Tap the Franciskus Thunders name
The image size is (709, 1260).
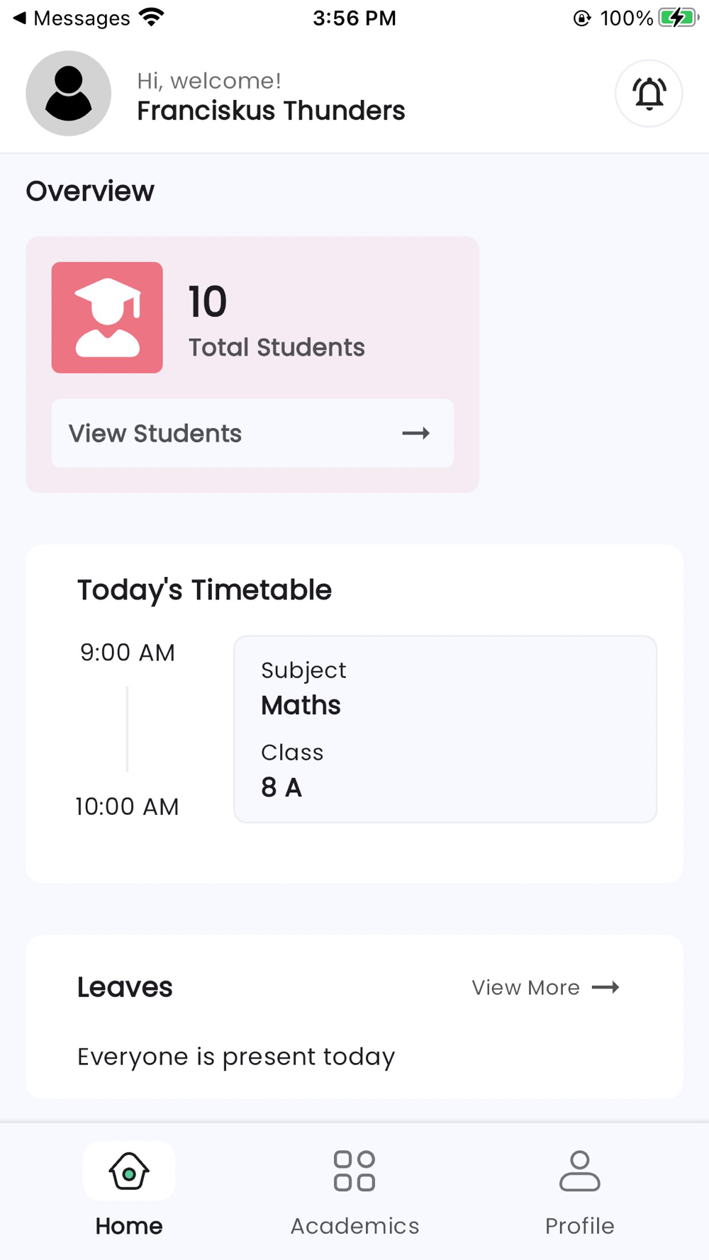[271, 111]
